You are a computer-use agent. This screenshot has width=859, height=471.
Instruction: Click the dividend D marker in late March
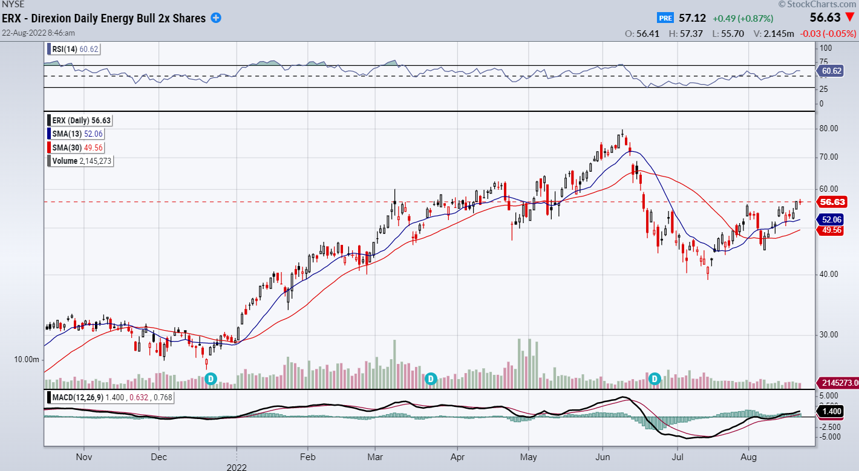pyautogui.click(x=431, y=379)
